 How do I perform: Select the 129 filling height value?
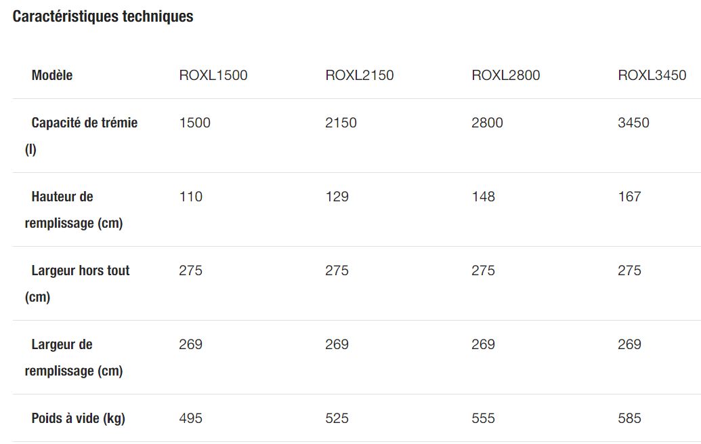click(x=337, y=197)
